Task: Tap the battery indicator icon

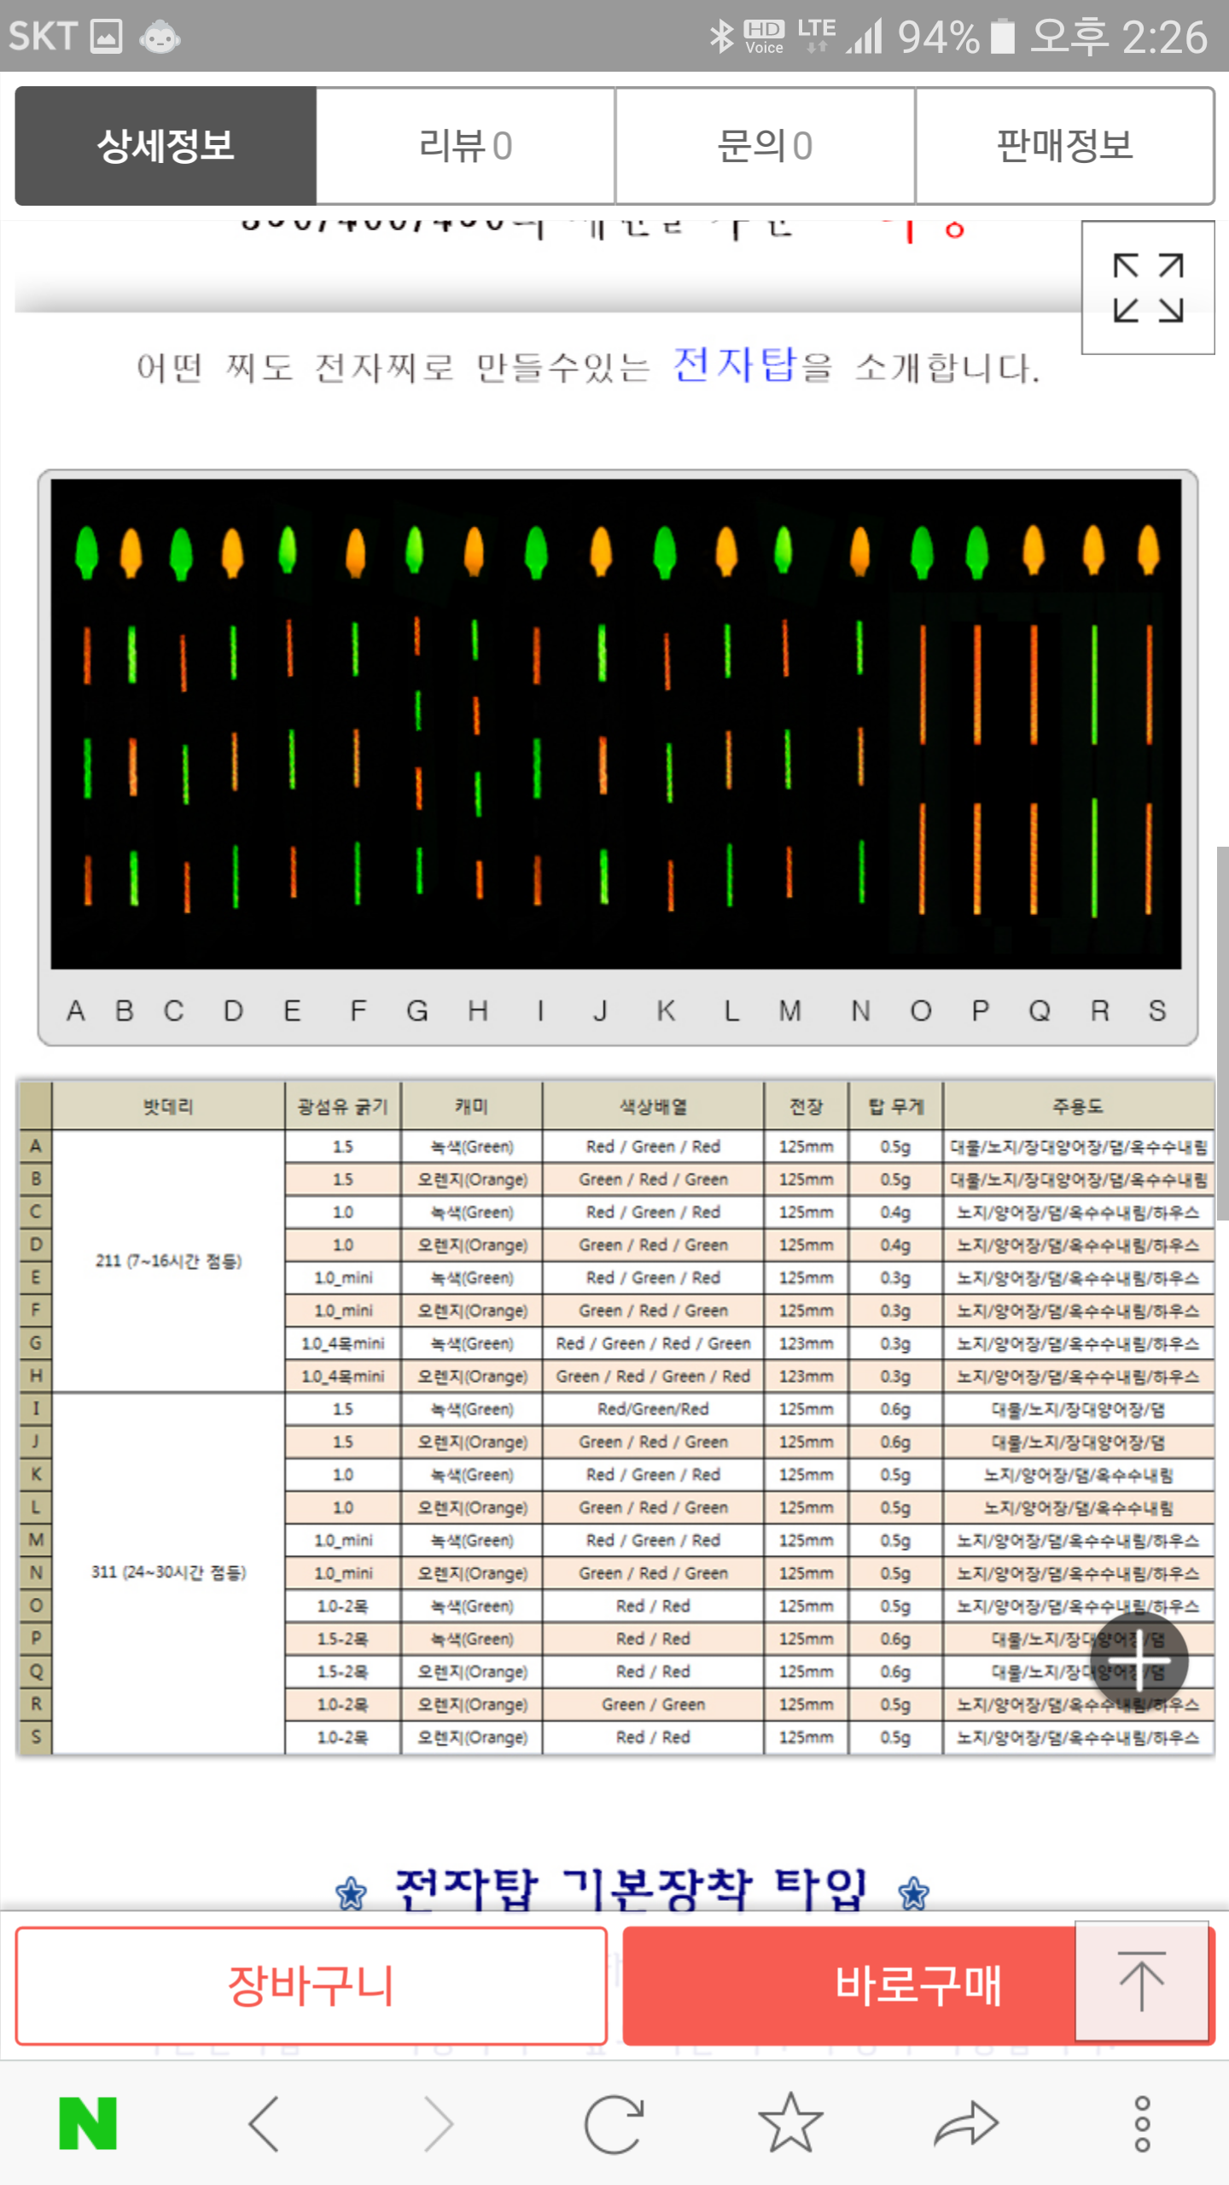Action: 1002,37
